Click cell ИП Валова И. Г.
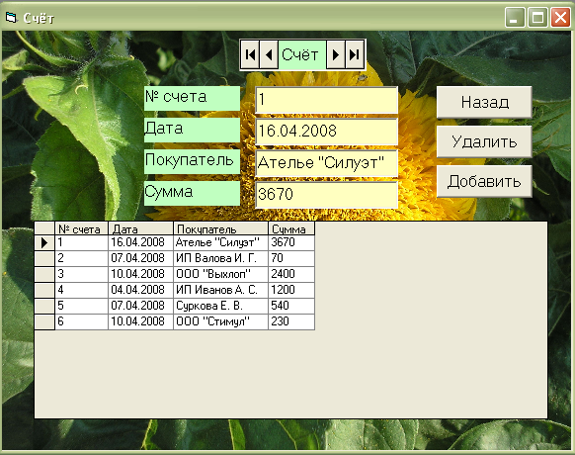The image size is (575, 455). pos(220,258)
